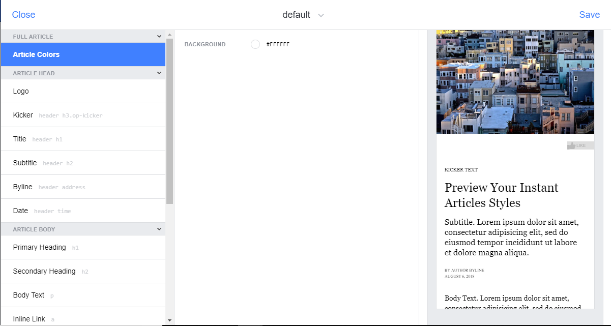Image resolution: width=611 pixels, height=326 pixels.
Task: Collapse the ARTICLE BODY section
Action: (159, 229)
